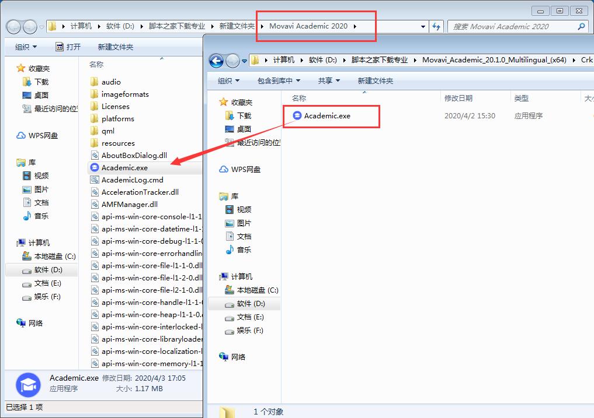Click the back arrow in the front window

pos(216,60)
